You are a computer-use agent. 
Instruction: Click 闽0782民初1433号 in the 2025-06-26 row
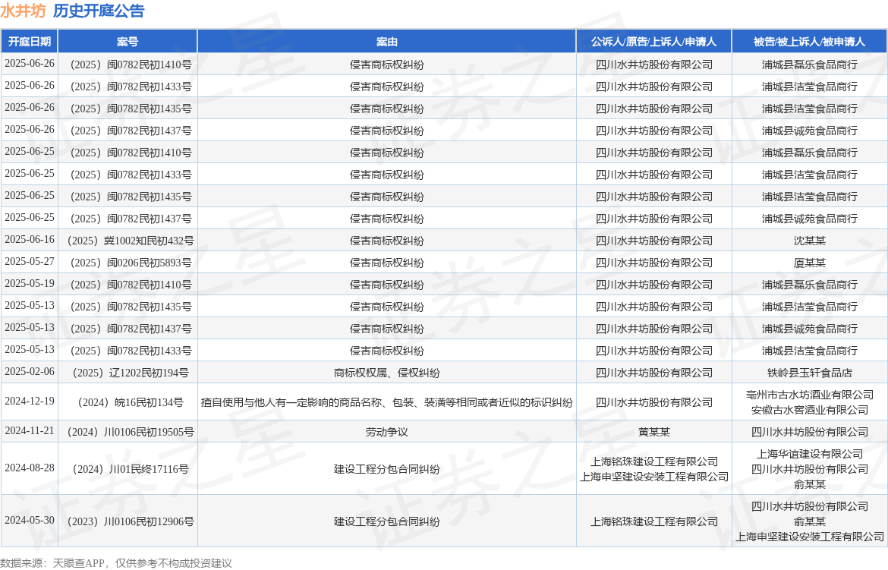pos(130,87)
